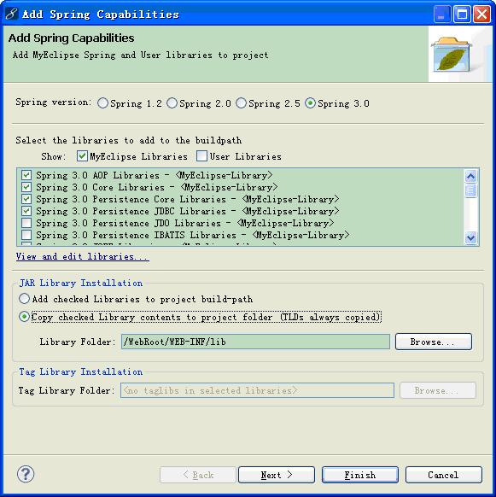The image size is (496, 497).
Task: Select 'Spring 3.0 Persistence JDO Libraries' row text
Action: (x=184, y=223)
